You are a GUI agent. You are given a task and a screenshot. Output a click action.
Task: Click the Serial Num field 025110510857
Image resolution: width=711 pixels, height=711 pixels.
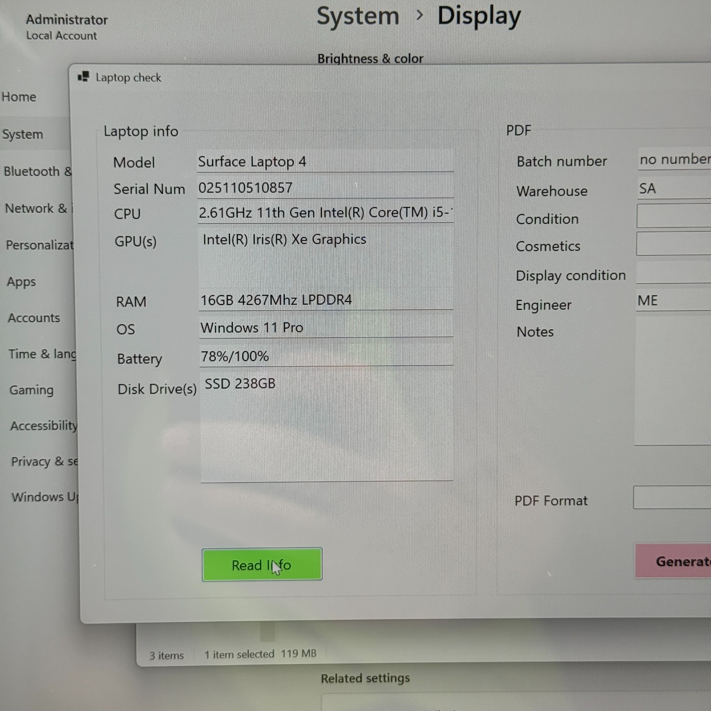(x=325, y=188)
